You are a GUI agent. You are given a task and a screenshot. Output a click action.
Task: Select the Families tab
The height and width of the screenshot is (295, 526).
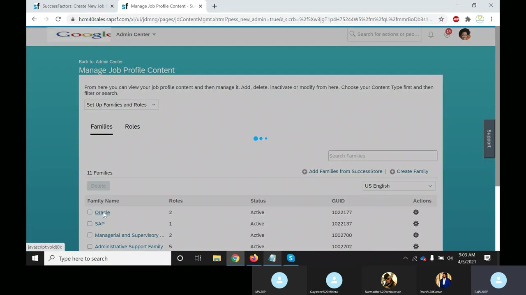[102, 127]
